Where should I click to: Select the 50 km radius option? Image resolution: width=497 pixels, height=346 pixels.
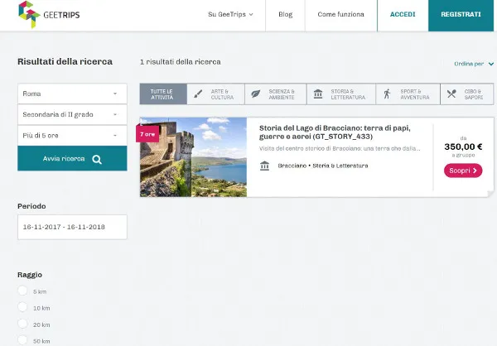click(23, 340)
